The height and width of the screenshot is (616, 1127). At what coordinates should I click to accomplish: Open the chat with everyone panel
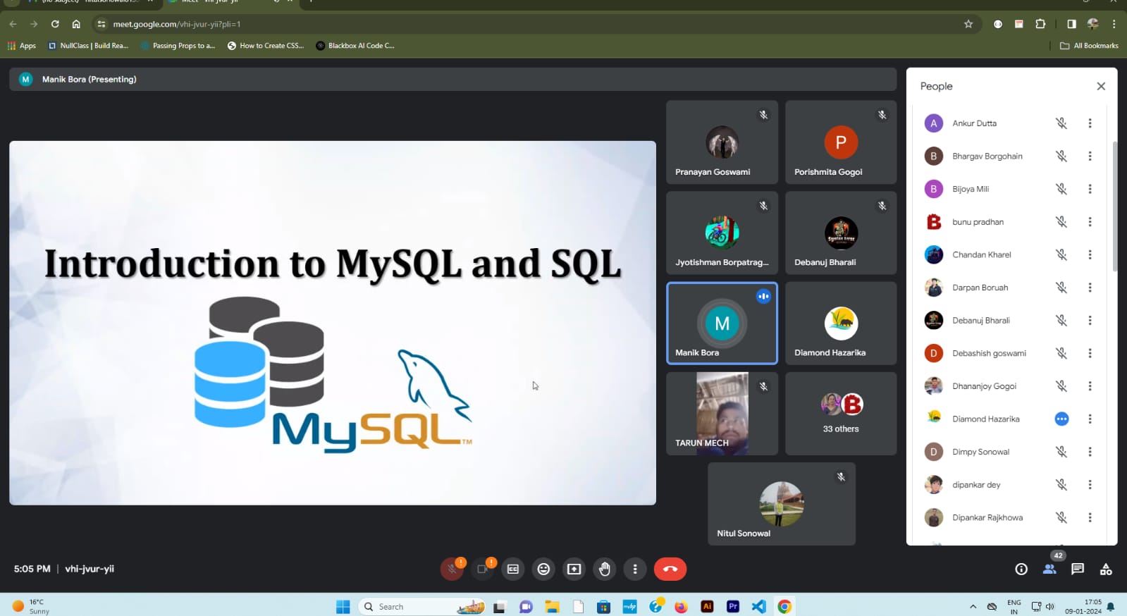coord(1078,569)
